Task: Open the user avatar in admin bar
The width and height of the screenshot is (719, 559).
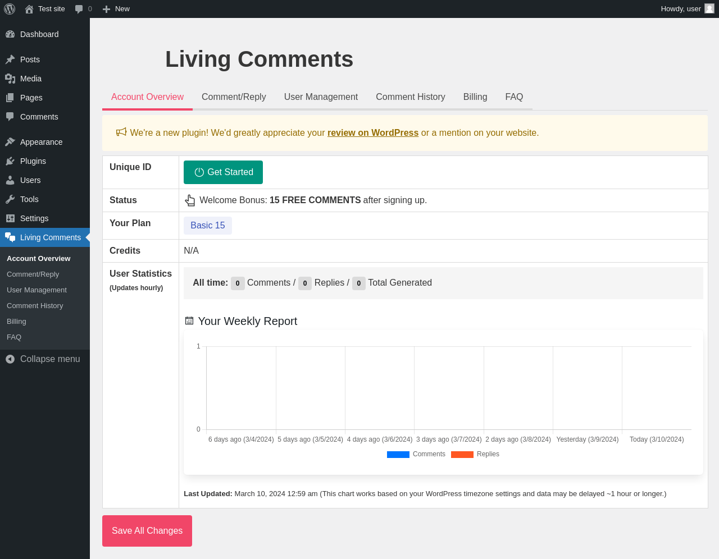Action: coord(709,8)
